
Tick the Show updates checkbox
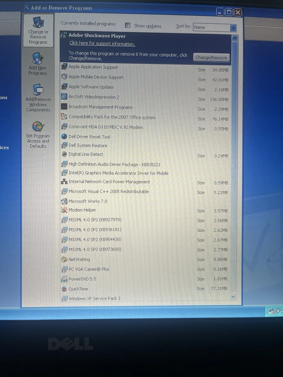tap(128, 25)
